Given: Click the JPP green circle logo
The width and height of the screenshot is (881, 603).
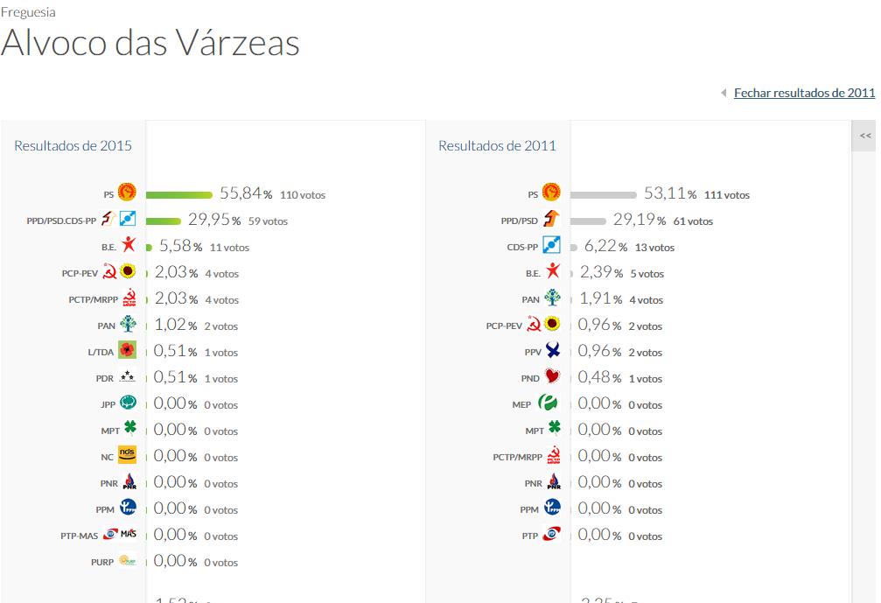Looking at the screenshot, I should point(128,403).
